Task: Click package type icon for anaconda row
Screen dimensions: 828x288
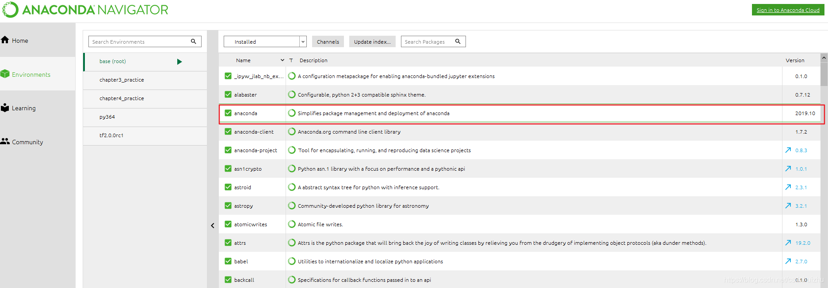Action: (x=292, y=113)
